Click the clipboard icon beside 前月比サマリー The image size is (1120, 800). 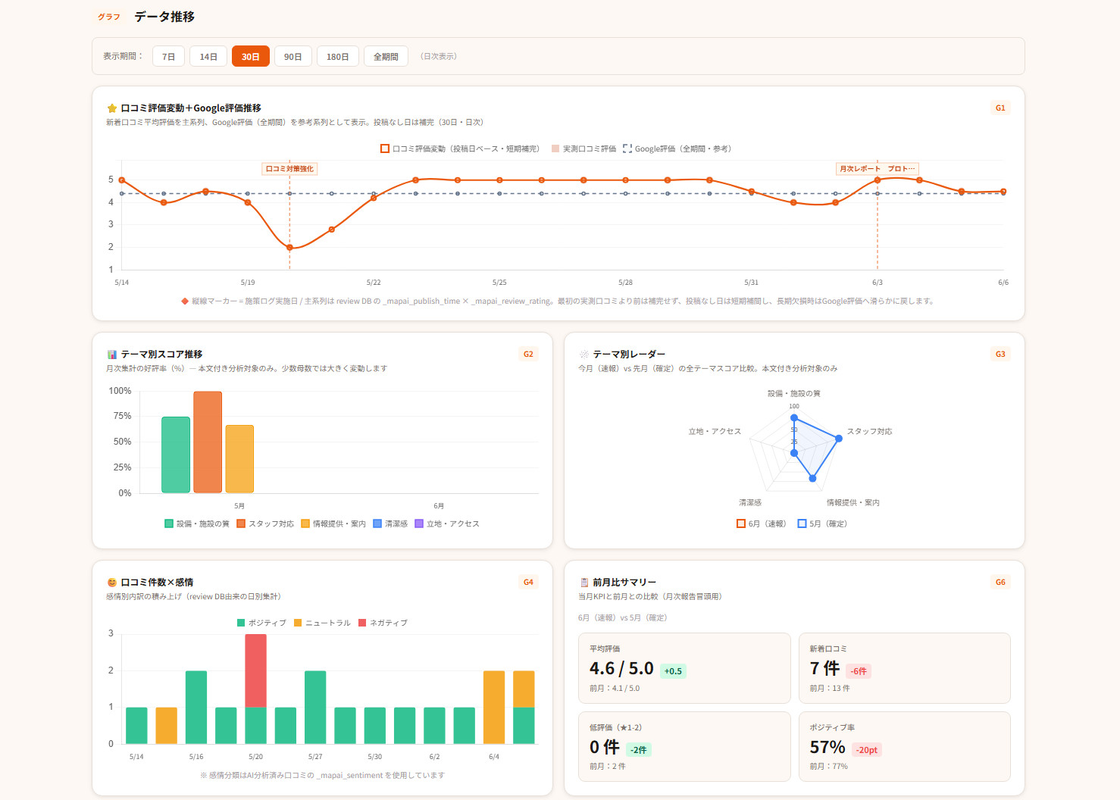[x=584, y=583]
